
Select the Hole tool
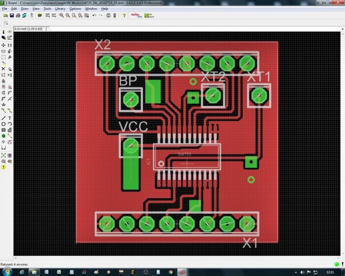pyautogui.click(x=4, y=142)
